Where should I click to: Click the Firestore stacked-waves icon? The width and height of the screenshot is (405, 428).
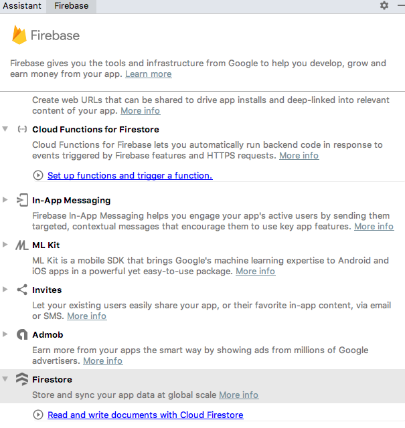pyautogui.click(x=22, y=379)
